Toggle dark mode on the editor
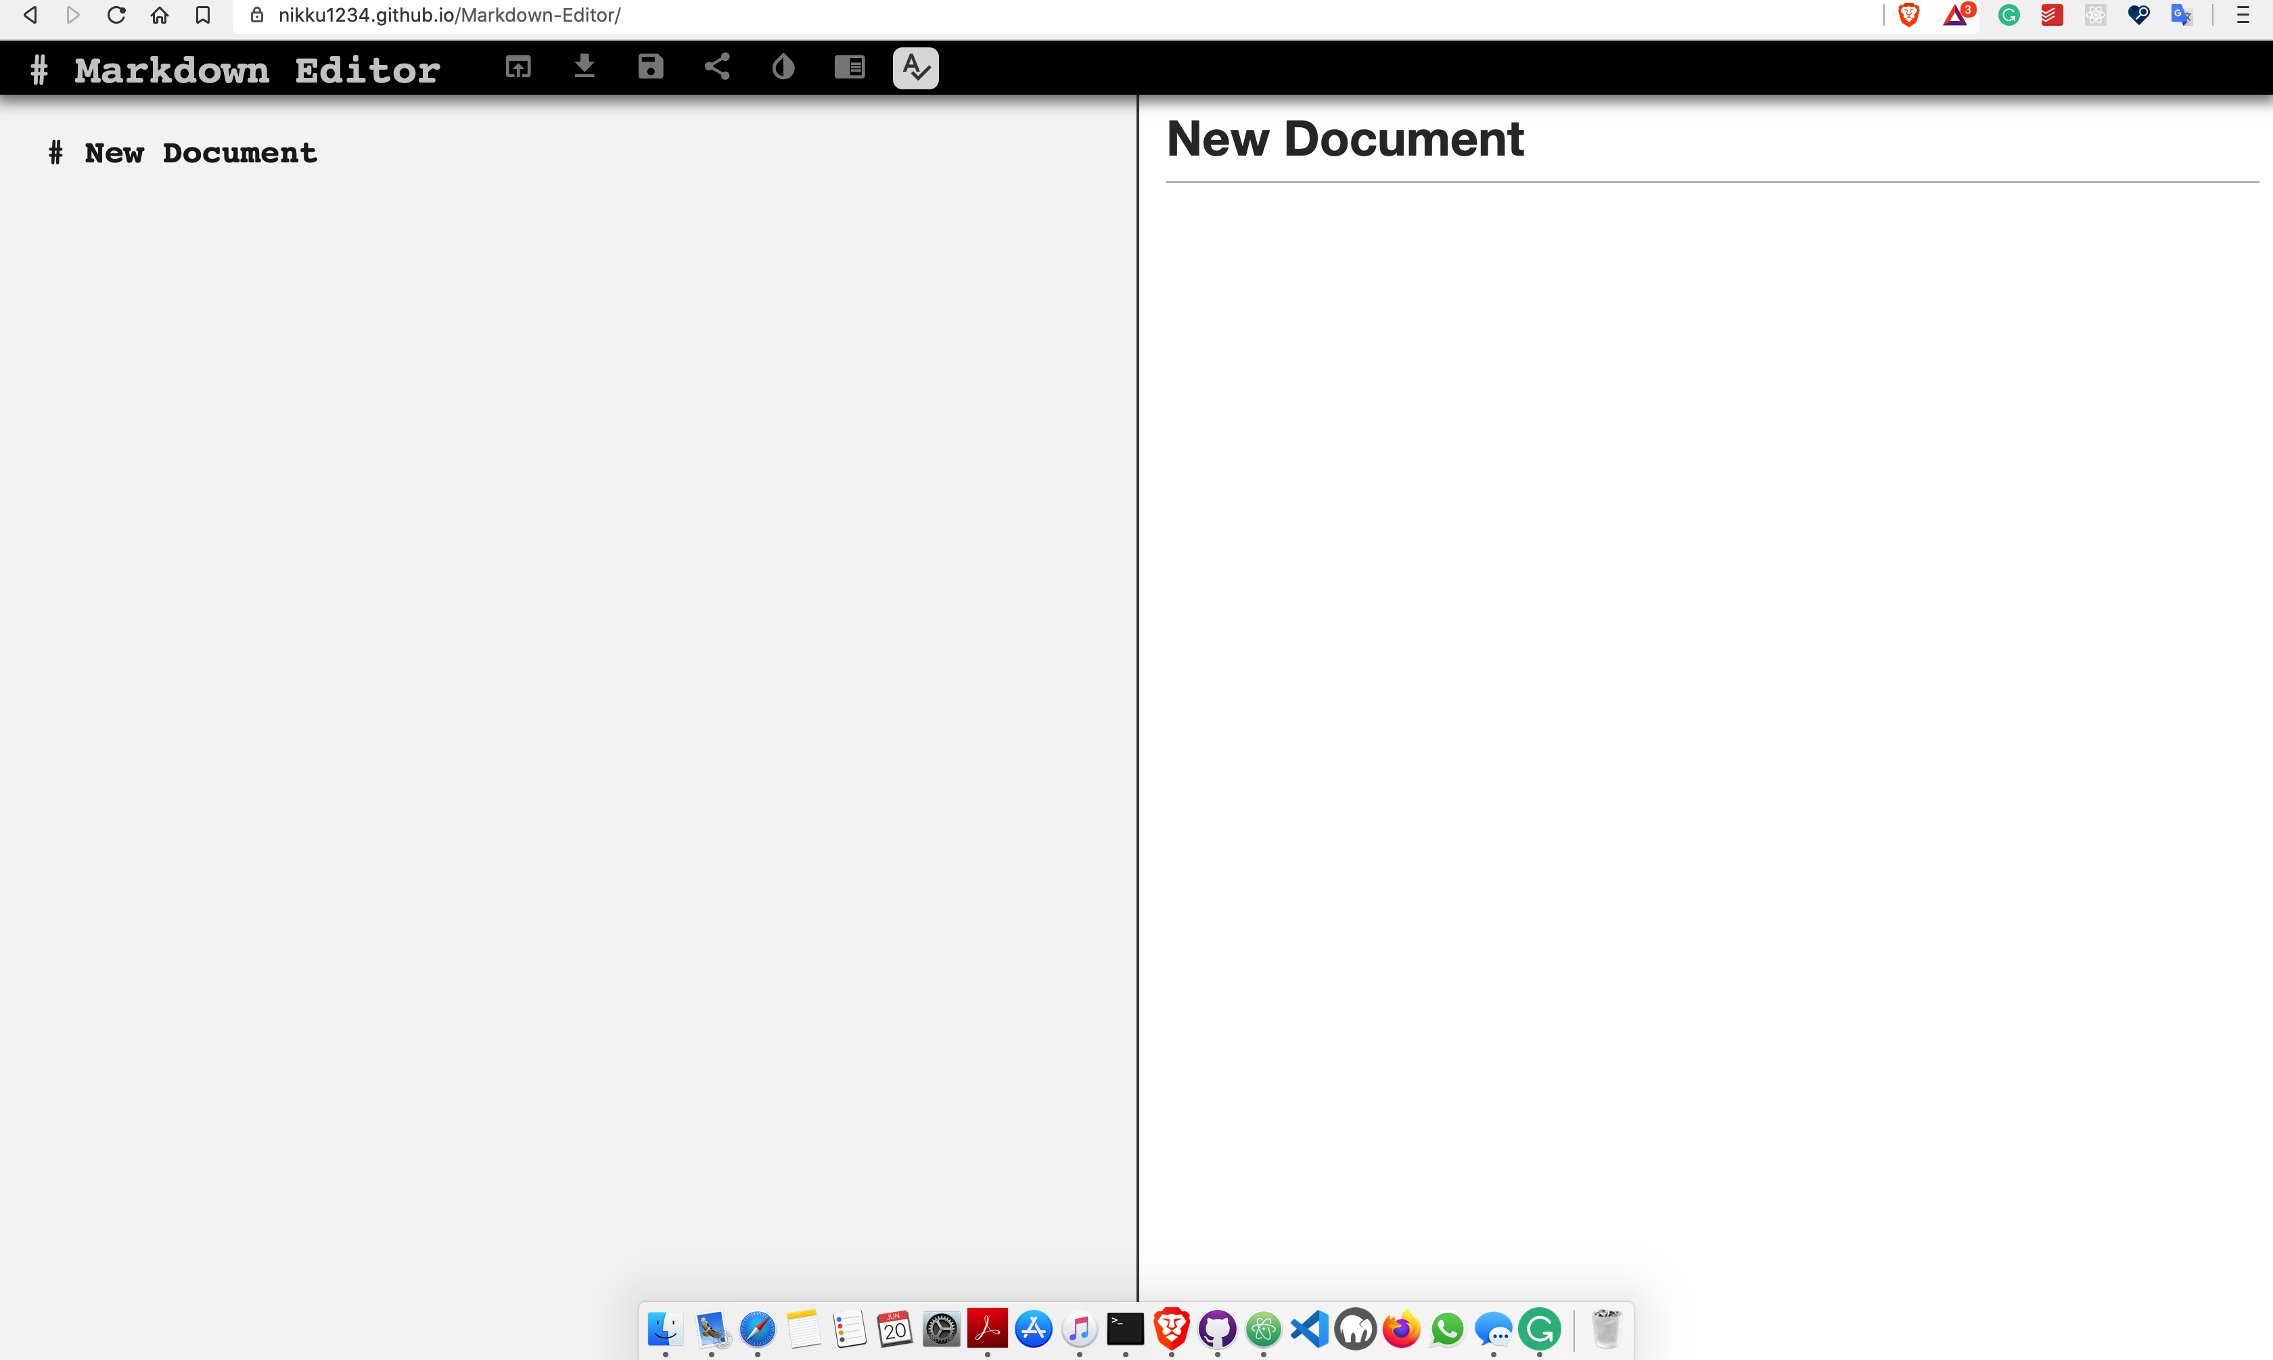Image resolution: width=2273 pixels, height=1360 pixels. tap(781, 68)
